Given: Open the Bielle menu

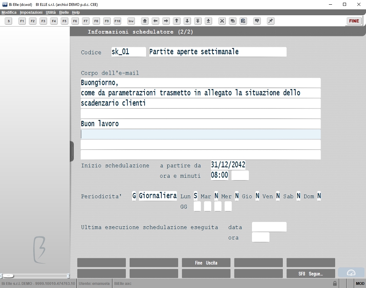Looking at the screenshot, I should tap(64, 13).
